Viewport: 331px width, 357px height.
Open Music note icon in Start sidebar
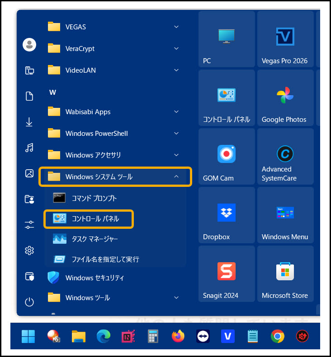tap(29, 148)
